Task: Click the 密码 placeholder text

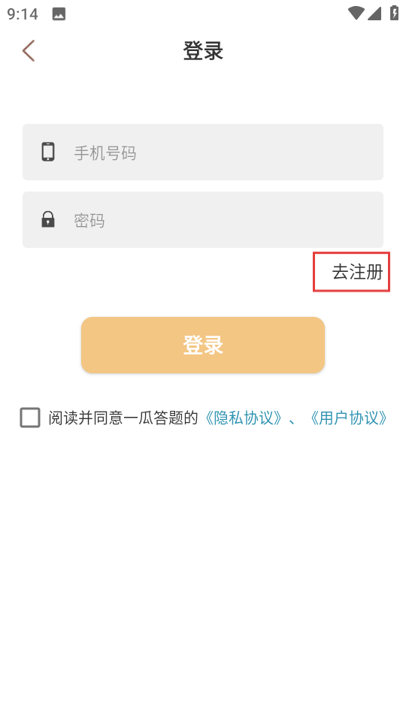Action: (x=89, y=220)
